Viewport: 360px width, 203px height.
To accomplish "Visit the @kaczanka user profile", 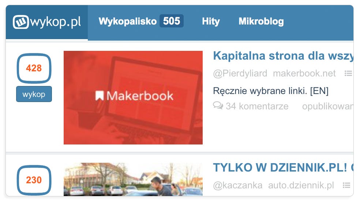I will (238, 185).
